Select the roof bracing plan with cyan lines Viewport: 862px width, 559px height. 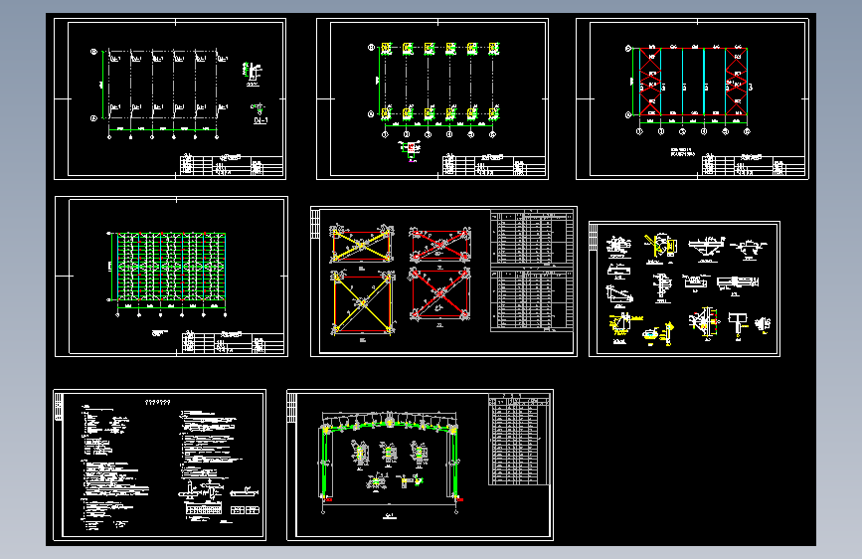[x=692, y=99]
